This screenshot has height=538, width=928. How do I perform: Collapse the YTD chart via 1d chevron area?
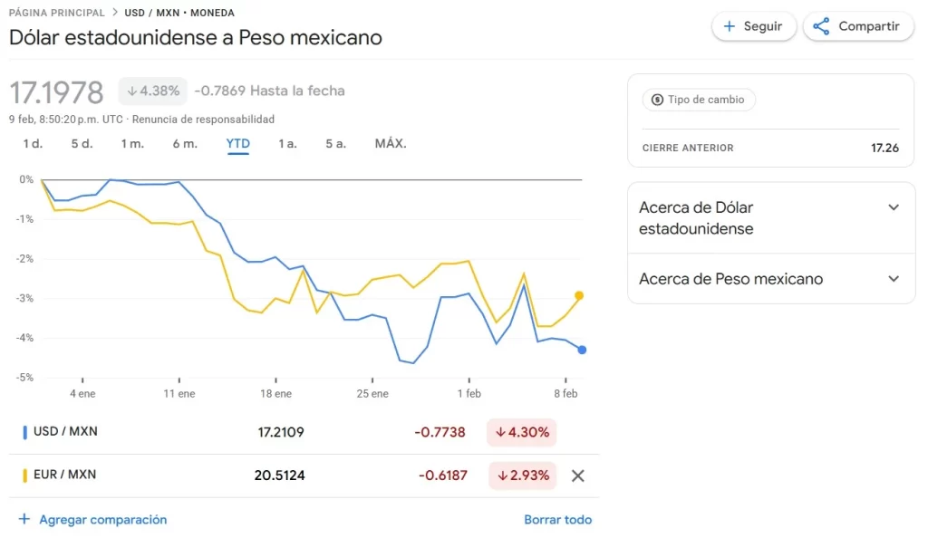[33, 143]
